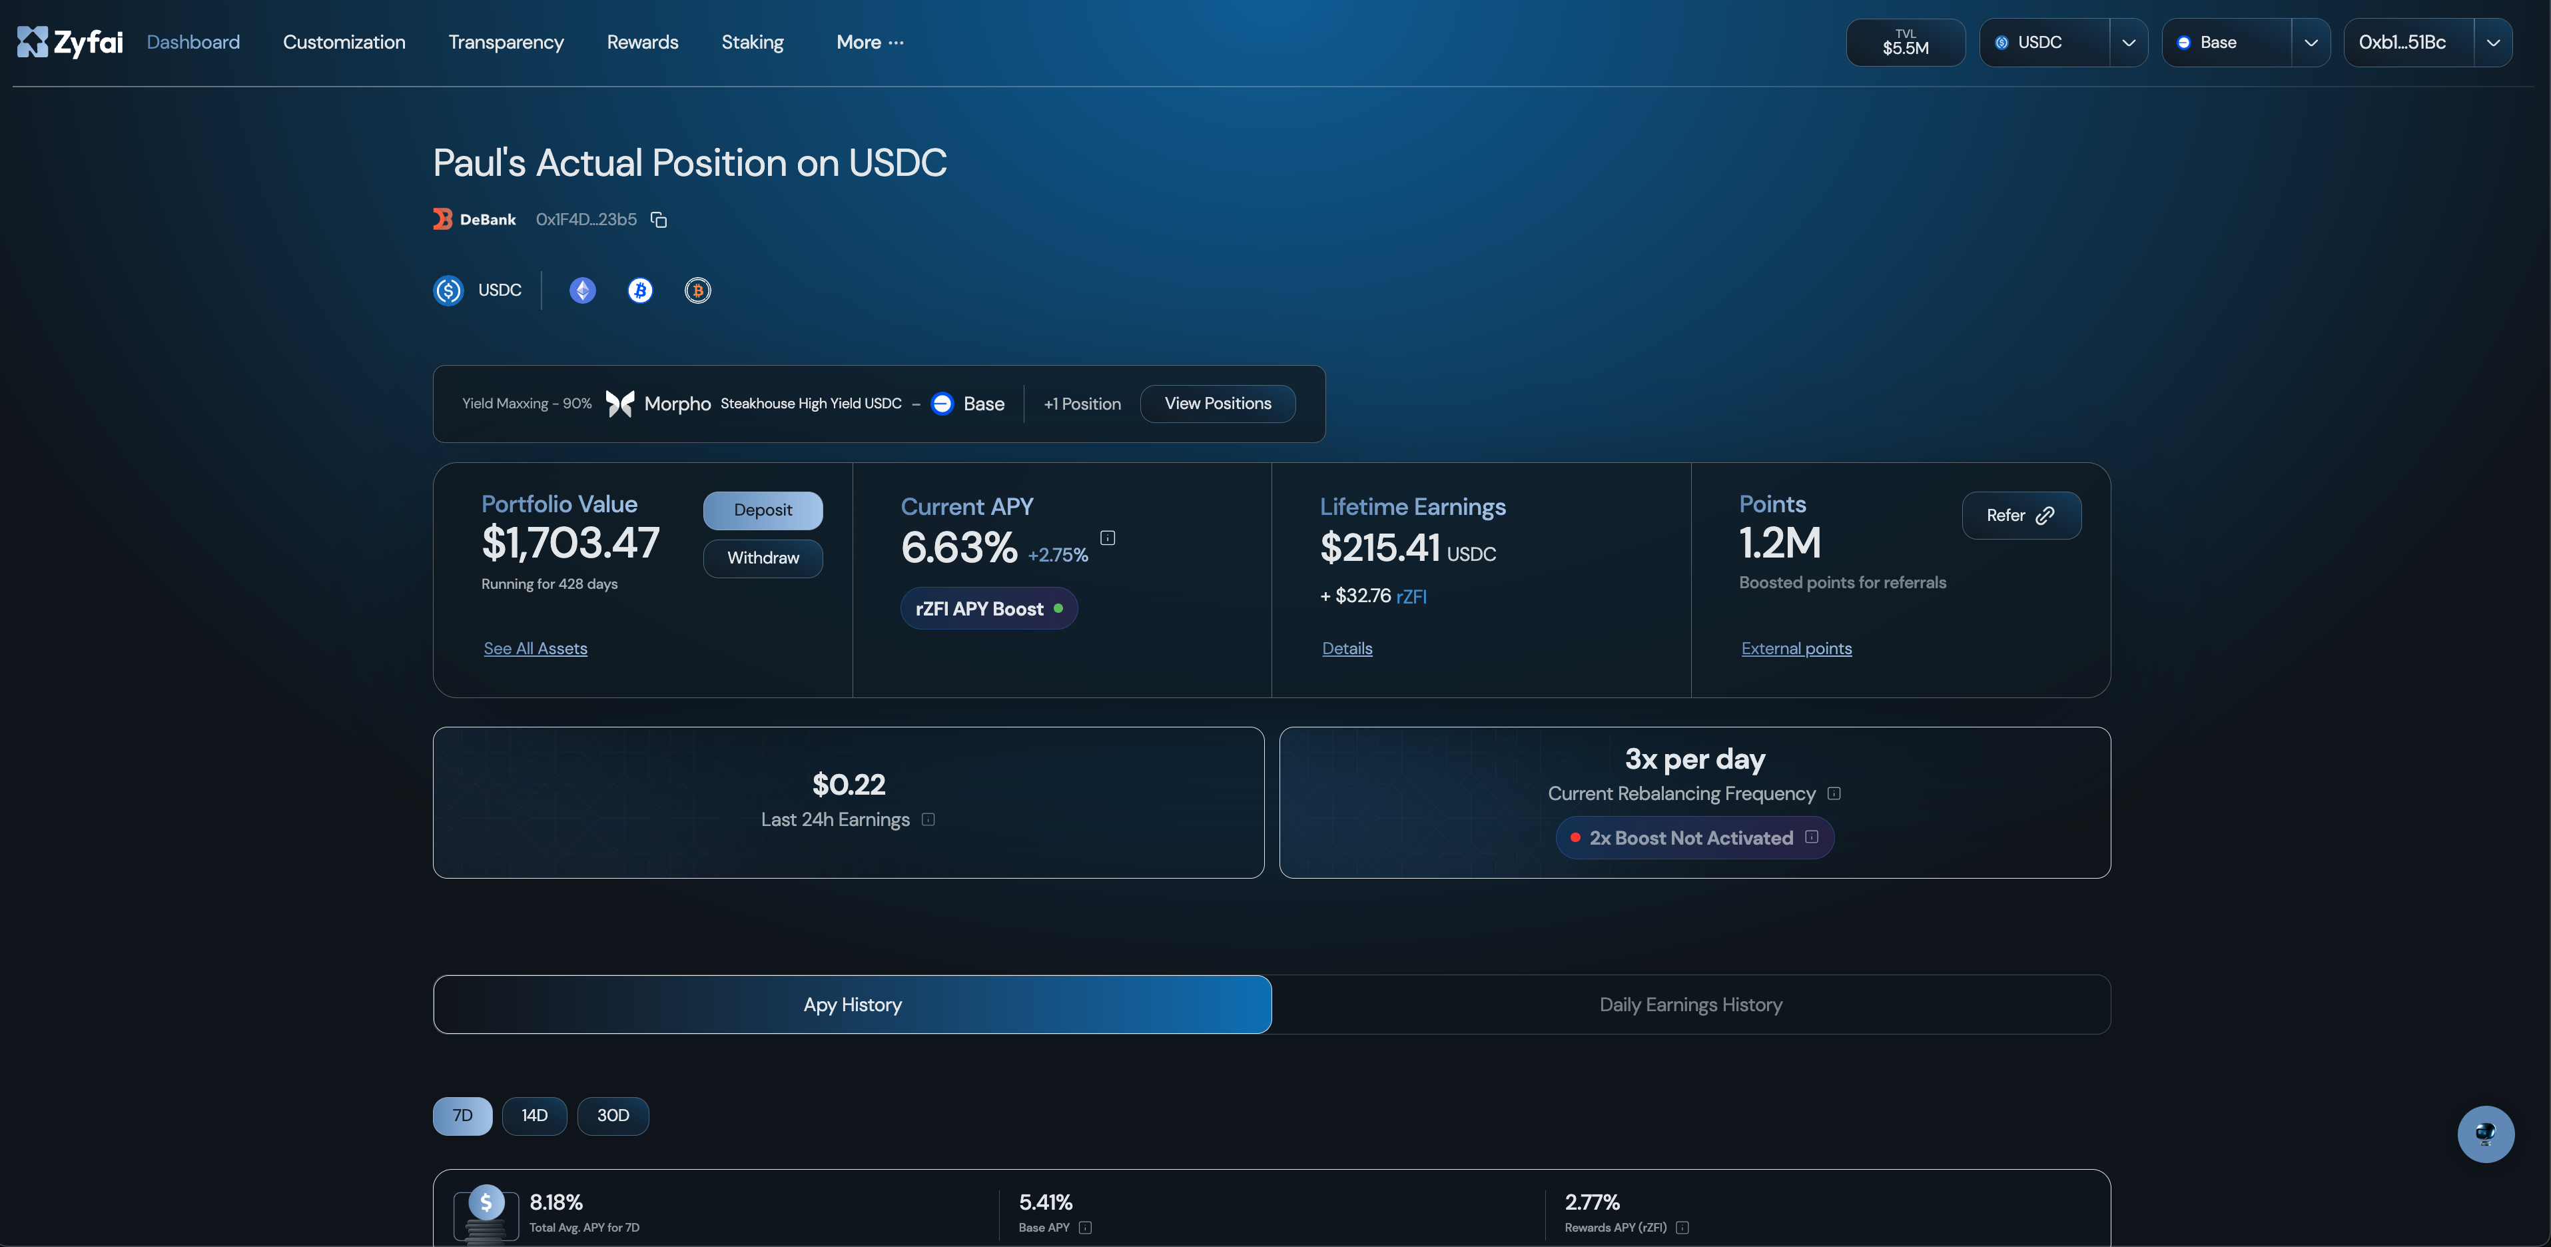This screenshot has height=1247, width=2551.
Task: Click the 8.18% total average APY value
Action: pos(555,1202)
